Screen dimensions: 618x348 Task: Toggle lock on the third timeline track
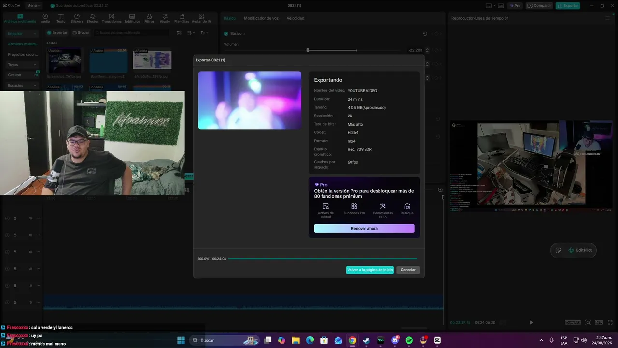pyautogui.click(x=15, y=252)
